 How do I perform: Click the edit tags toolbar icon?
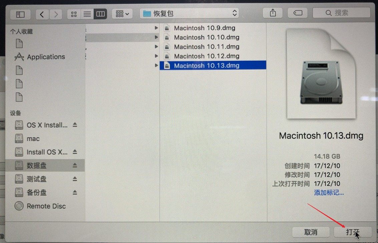point(298,13)
